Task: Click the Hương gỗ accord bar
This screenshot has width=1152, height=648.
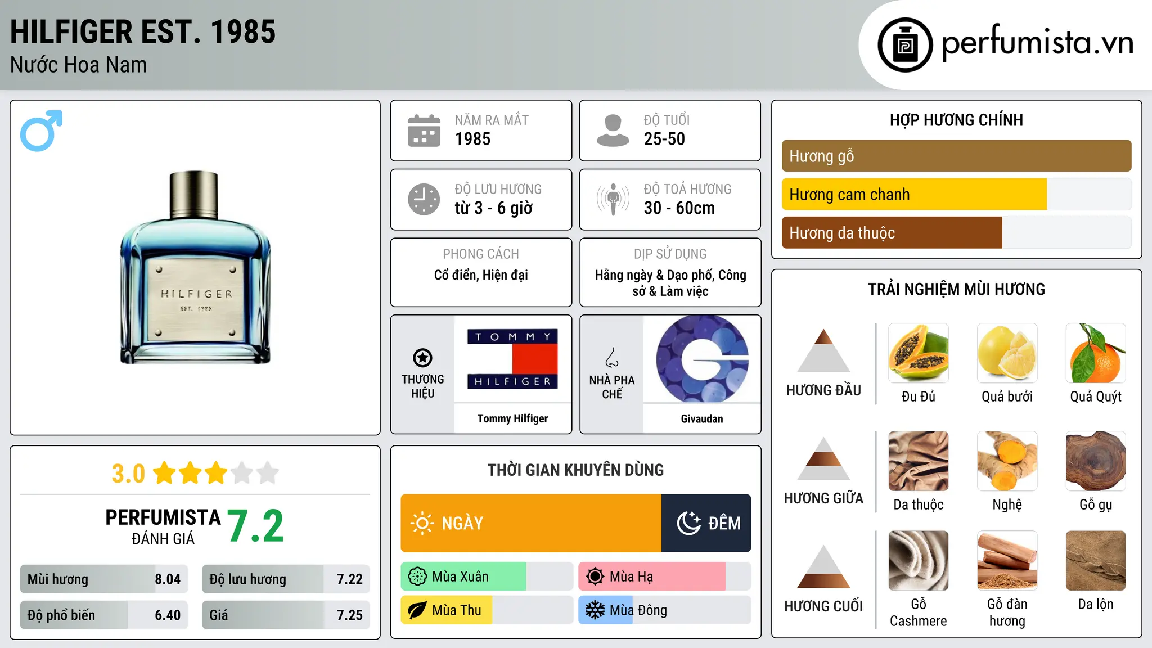Action: pyautogui.click(x=956, y=156)
